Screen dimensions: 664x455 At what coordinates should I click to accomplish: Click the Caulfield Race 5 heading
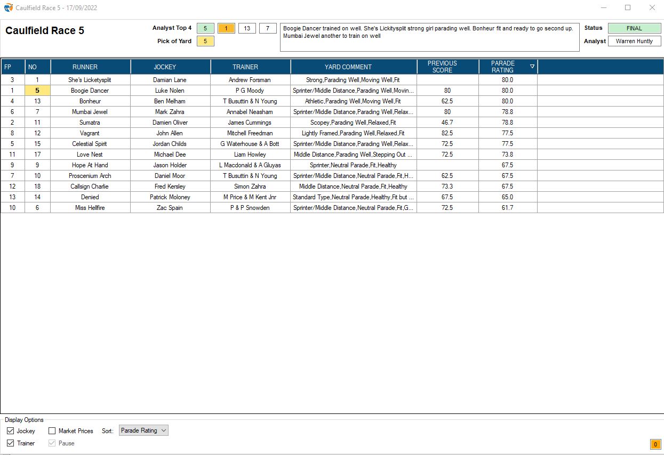click(45, 30)
